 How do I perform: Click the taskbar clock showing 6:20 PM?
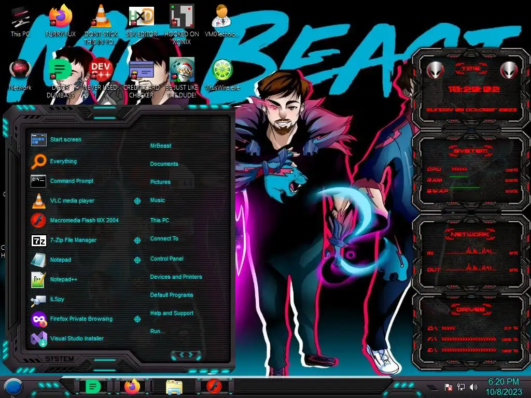(504, 387)
